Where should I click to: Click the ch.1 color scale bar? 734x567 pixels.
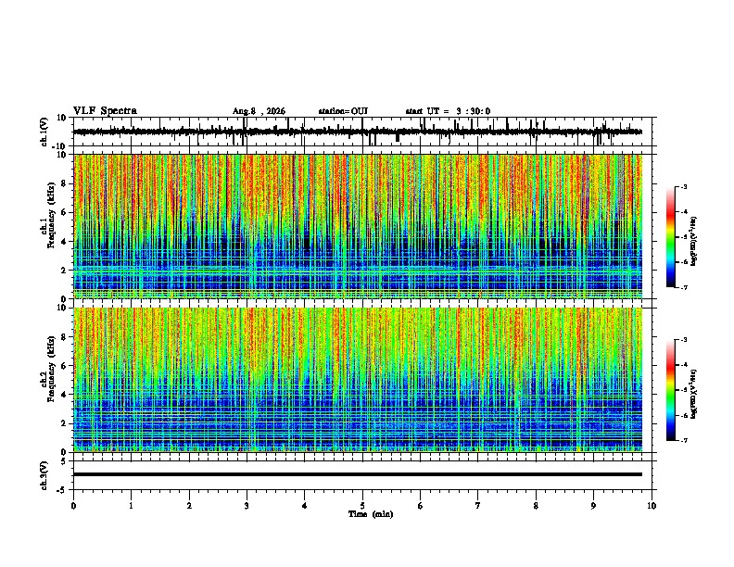tap(670, 237)
